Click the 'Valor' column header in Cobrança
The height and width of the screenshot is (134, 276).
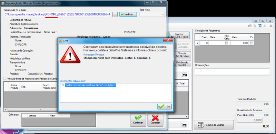point(59,116)
